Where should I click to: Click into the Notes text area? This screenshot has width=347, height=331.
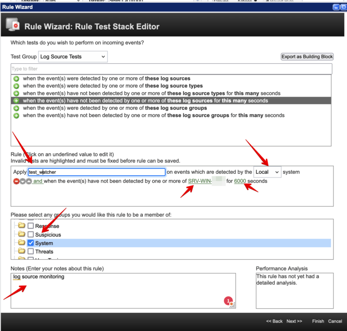(123, 291)
